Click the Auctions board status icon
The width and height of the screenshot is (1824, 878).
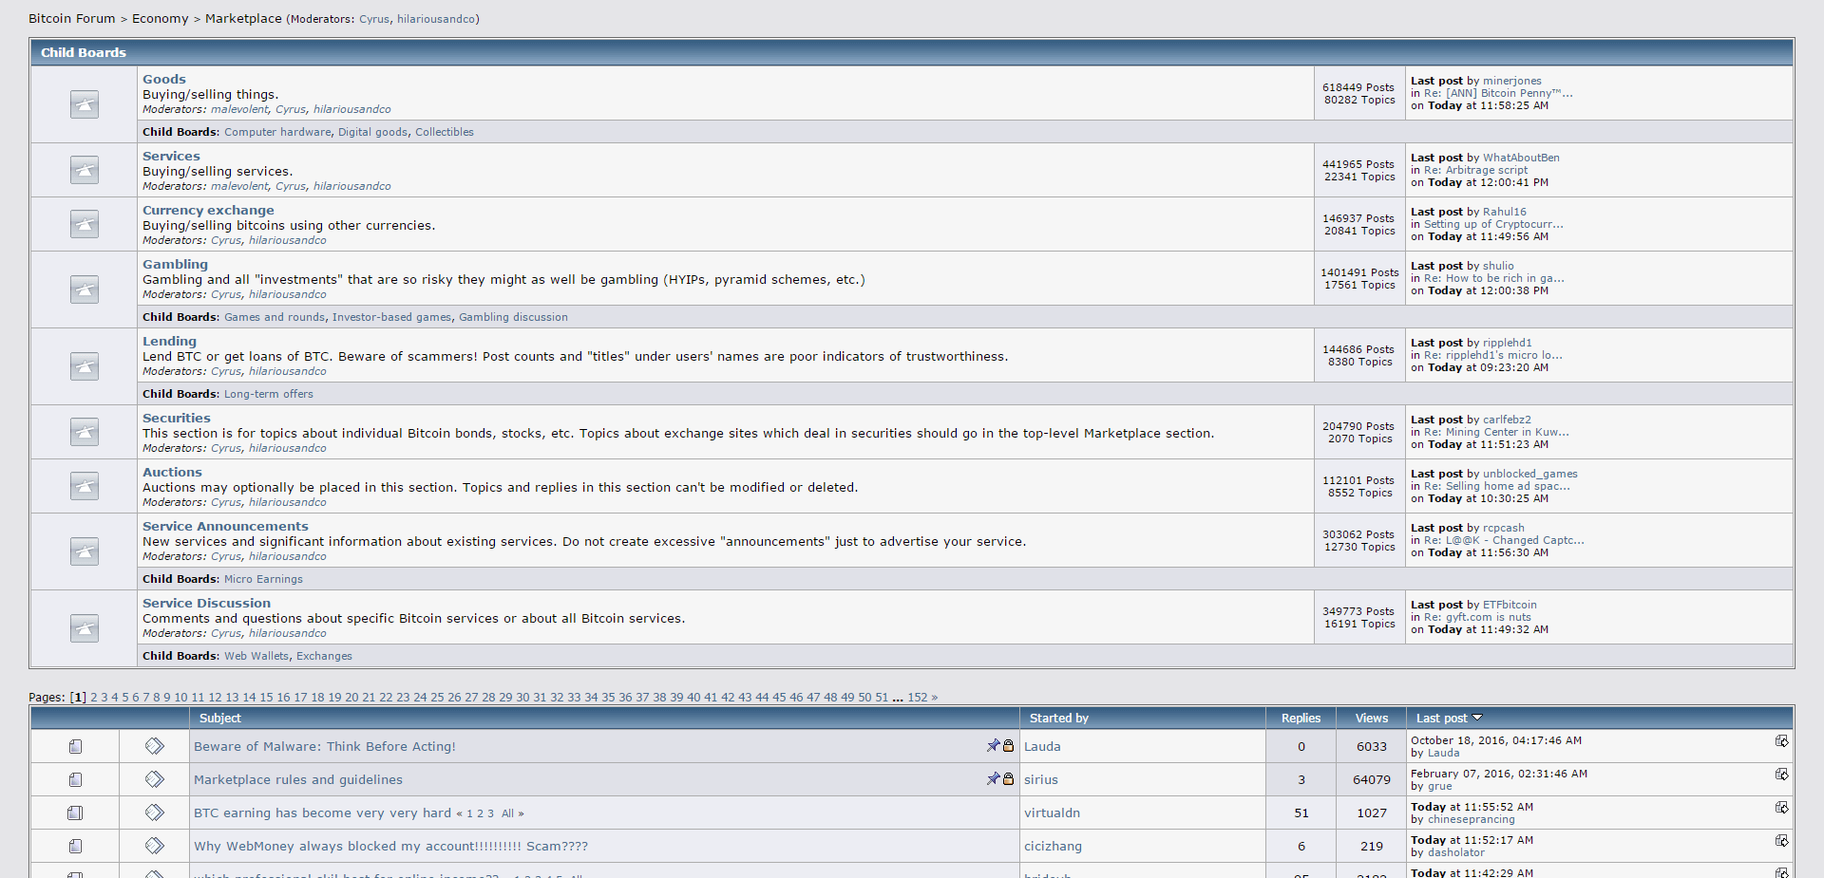click(x=85, y=486)
